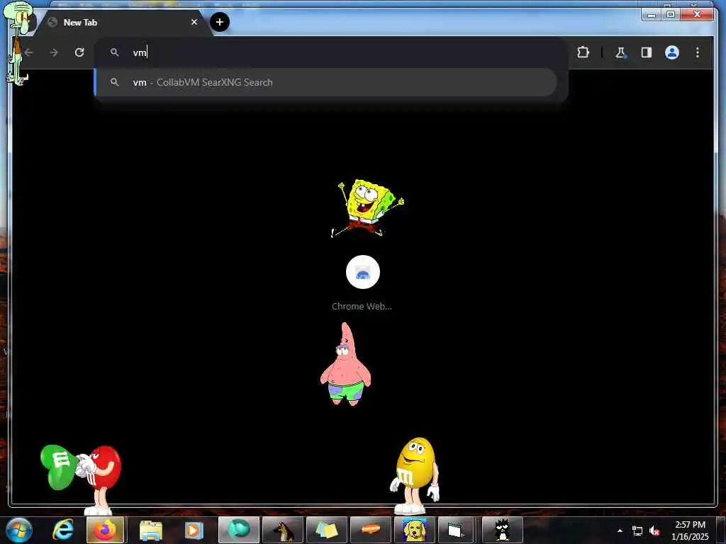The image size is (726, 544).
Task: Click the green M&M character
Action: pos(59,467)
